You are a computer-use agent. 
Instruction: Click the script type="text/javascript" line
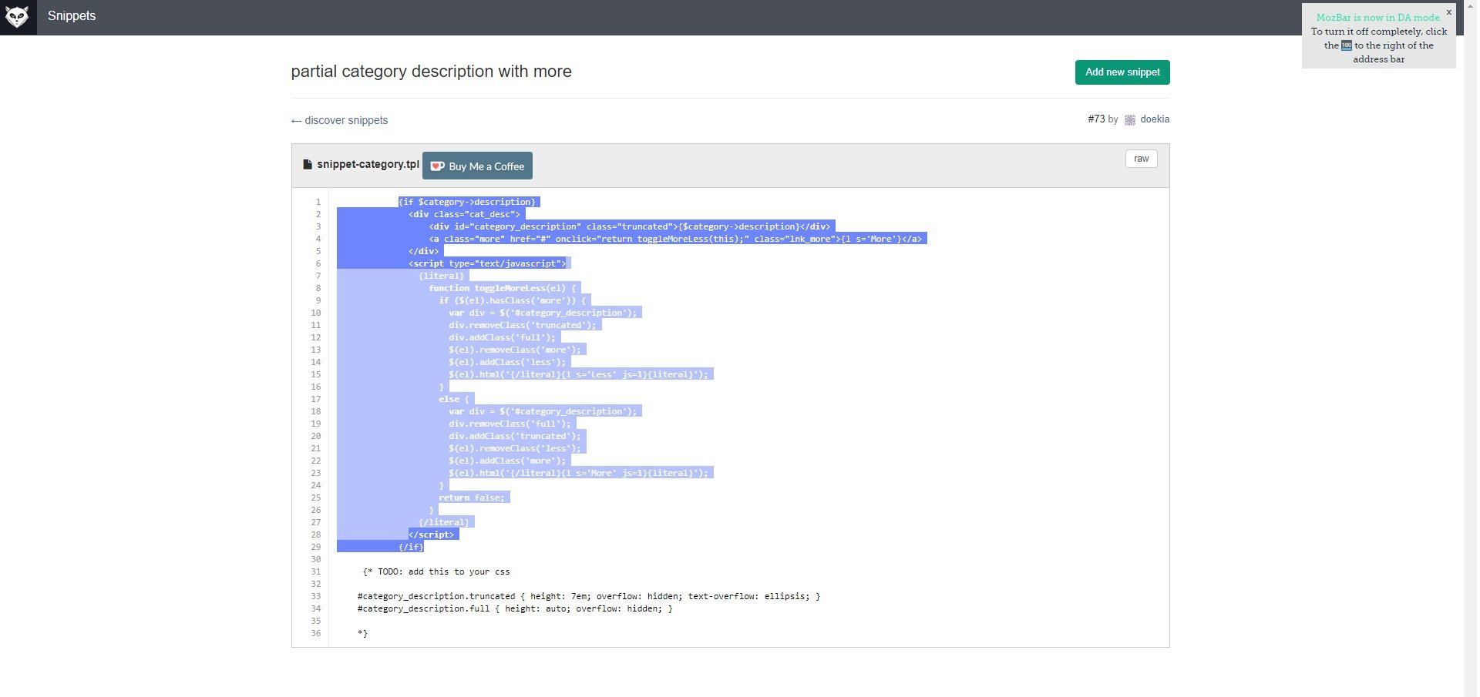[487, 263]
